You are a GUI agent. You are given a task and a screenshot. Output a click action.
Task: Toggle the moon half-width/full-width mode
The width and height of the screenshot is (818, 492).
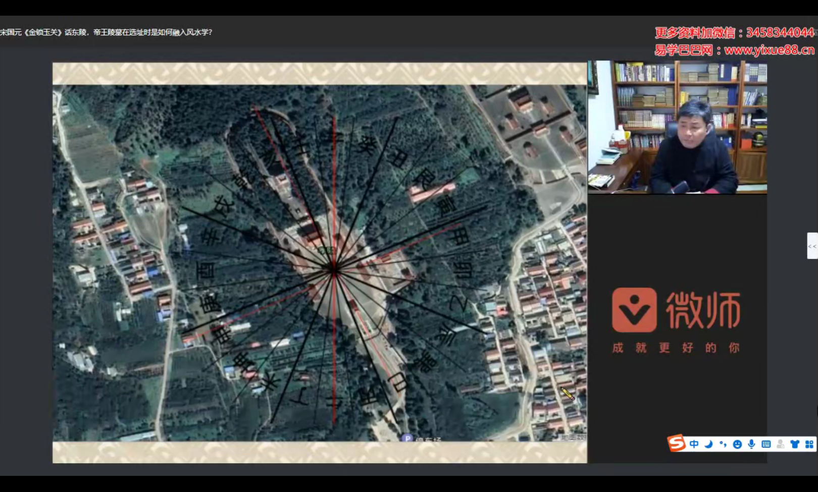[x=708, y=444]
